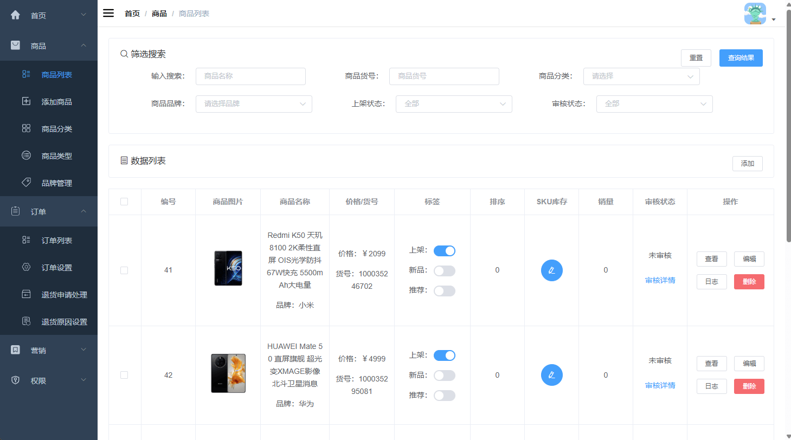Delete product 41 with 删除 button

tap(749, 282)
